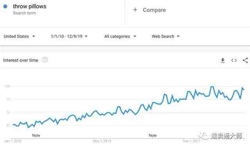Screen dimensions: 250x147
Task: Expand the All categories dropdown
Action: pos(120,36)
